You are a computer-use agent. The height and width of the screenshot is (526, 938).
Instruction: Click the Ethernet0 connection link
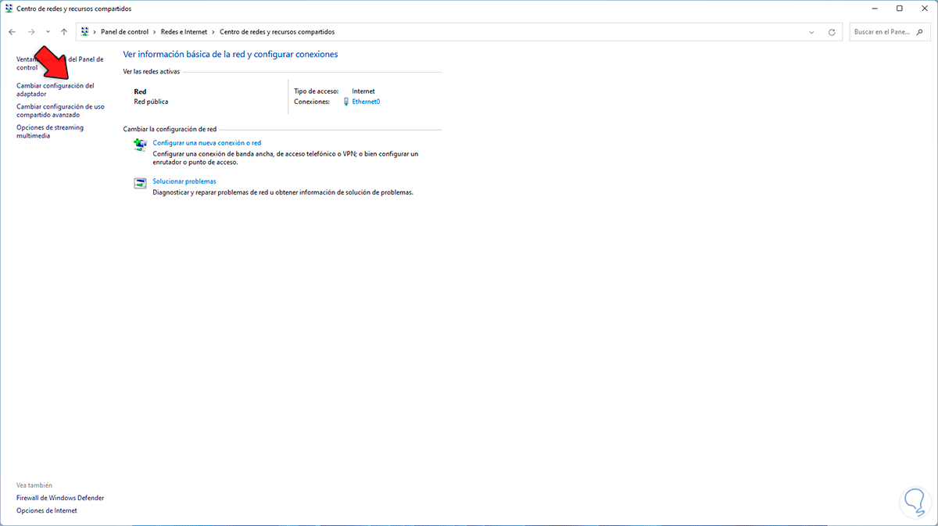(366, 102)
